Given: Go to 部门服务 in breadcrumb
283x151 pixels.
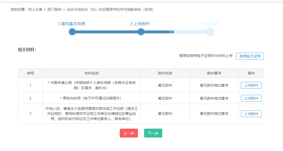Looking at the screenshot, I should coord(54,9).
